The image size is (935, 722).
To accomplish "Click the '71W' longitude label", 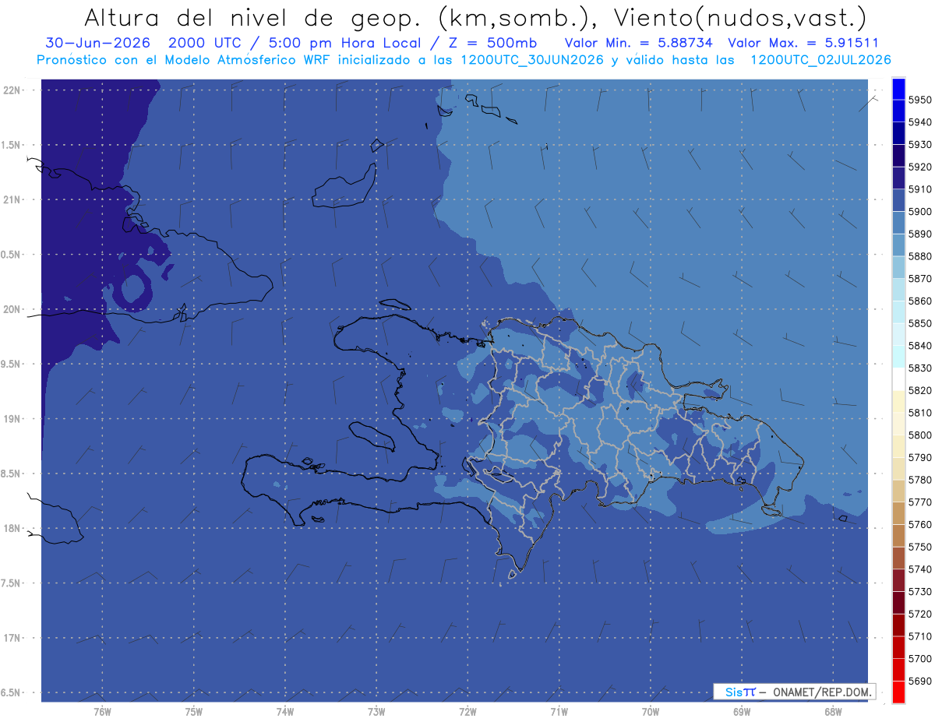I will tap(559, 711).
